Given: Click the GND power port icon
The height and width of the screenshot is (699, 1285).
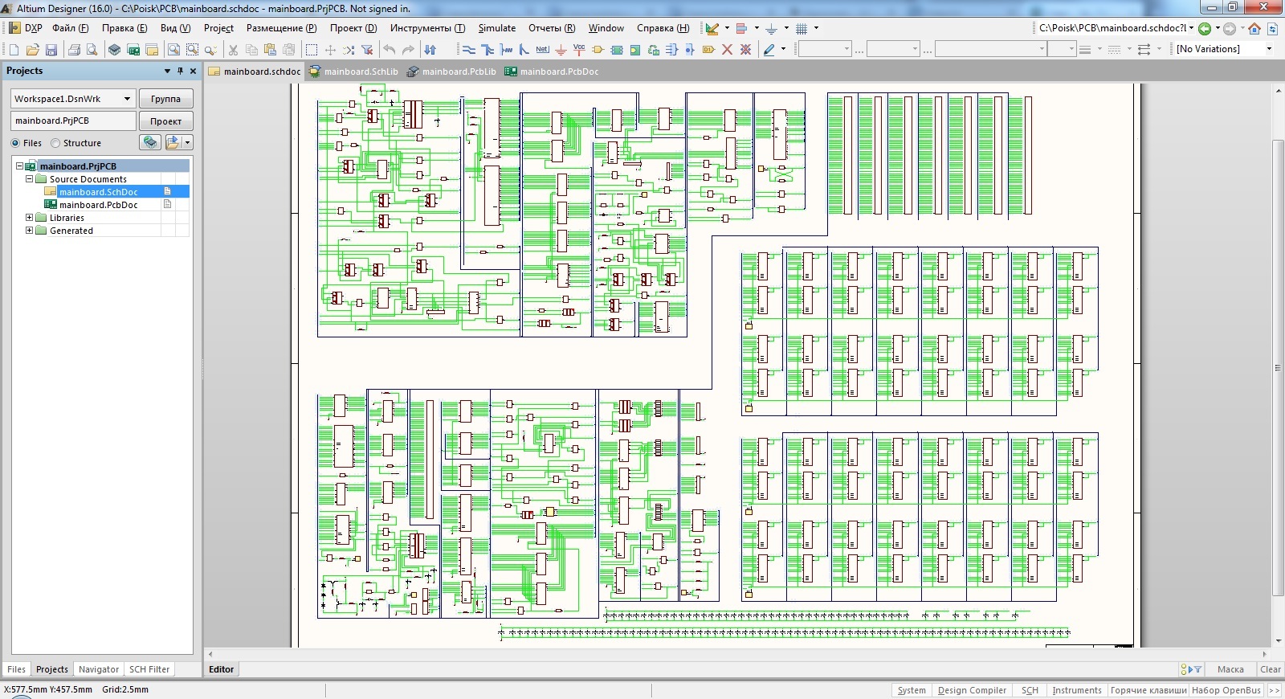Looking at the screenshot, I should 561,50.
